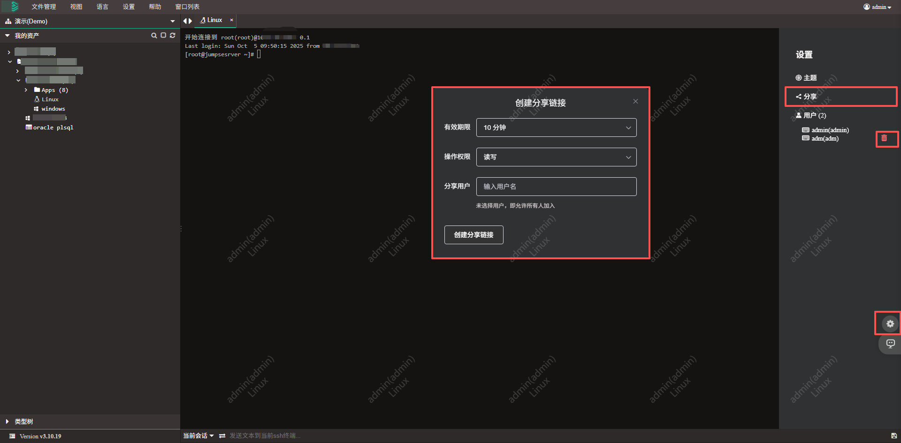Expand the Apps (8) folder
This screenshot has width=901, height=443.
(26, 90)
